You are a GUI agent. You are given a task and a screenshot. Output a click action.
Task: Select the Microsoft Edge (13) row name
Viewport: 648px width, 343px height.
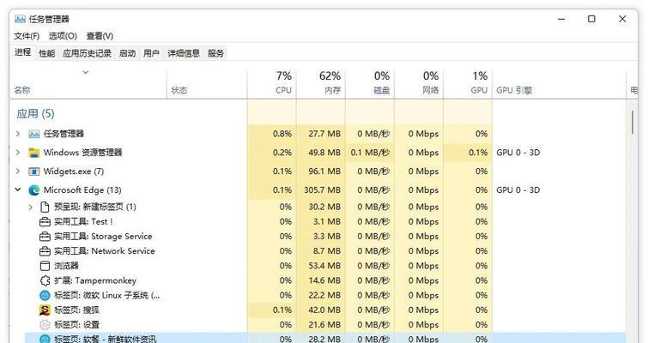click(82, 190)
